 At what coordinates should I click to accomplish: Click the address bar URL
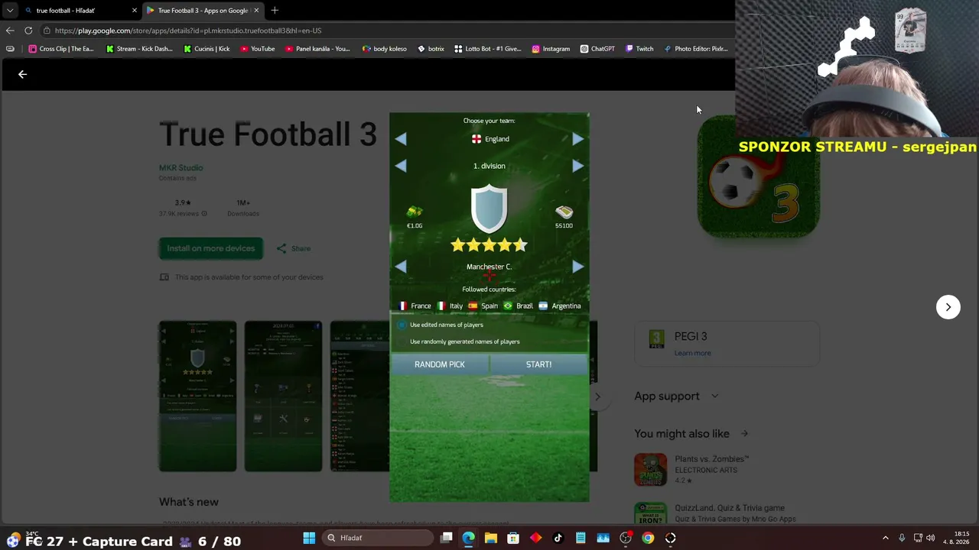point(188,31)
